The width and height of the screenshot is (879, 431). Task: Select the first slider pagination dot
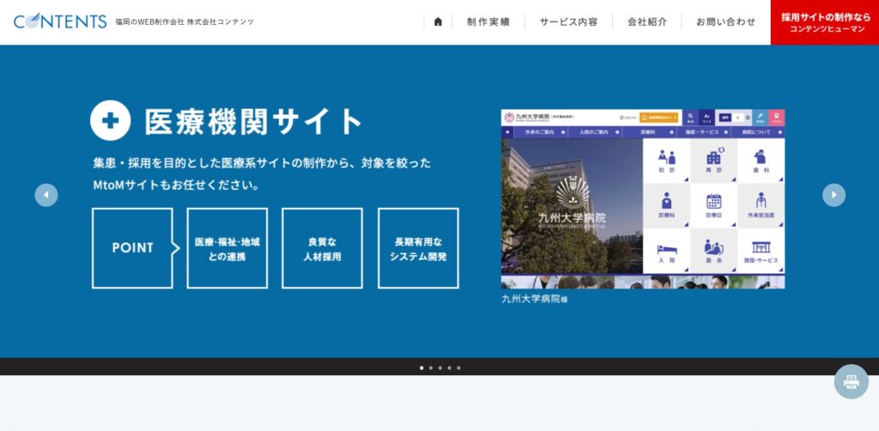click(421, 367)
